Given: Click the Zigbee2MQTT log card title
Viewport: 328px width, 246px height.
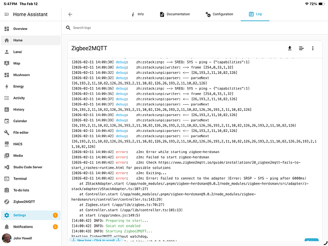Looking at the screenshot, I should (x=89, y=48).
